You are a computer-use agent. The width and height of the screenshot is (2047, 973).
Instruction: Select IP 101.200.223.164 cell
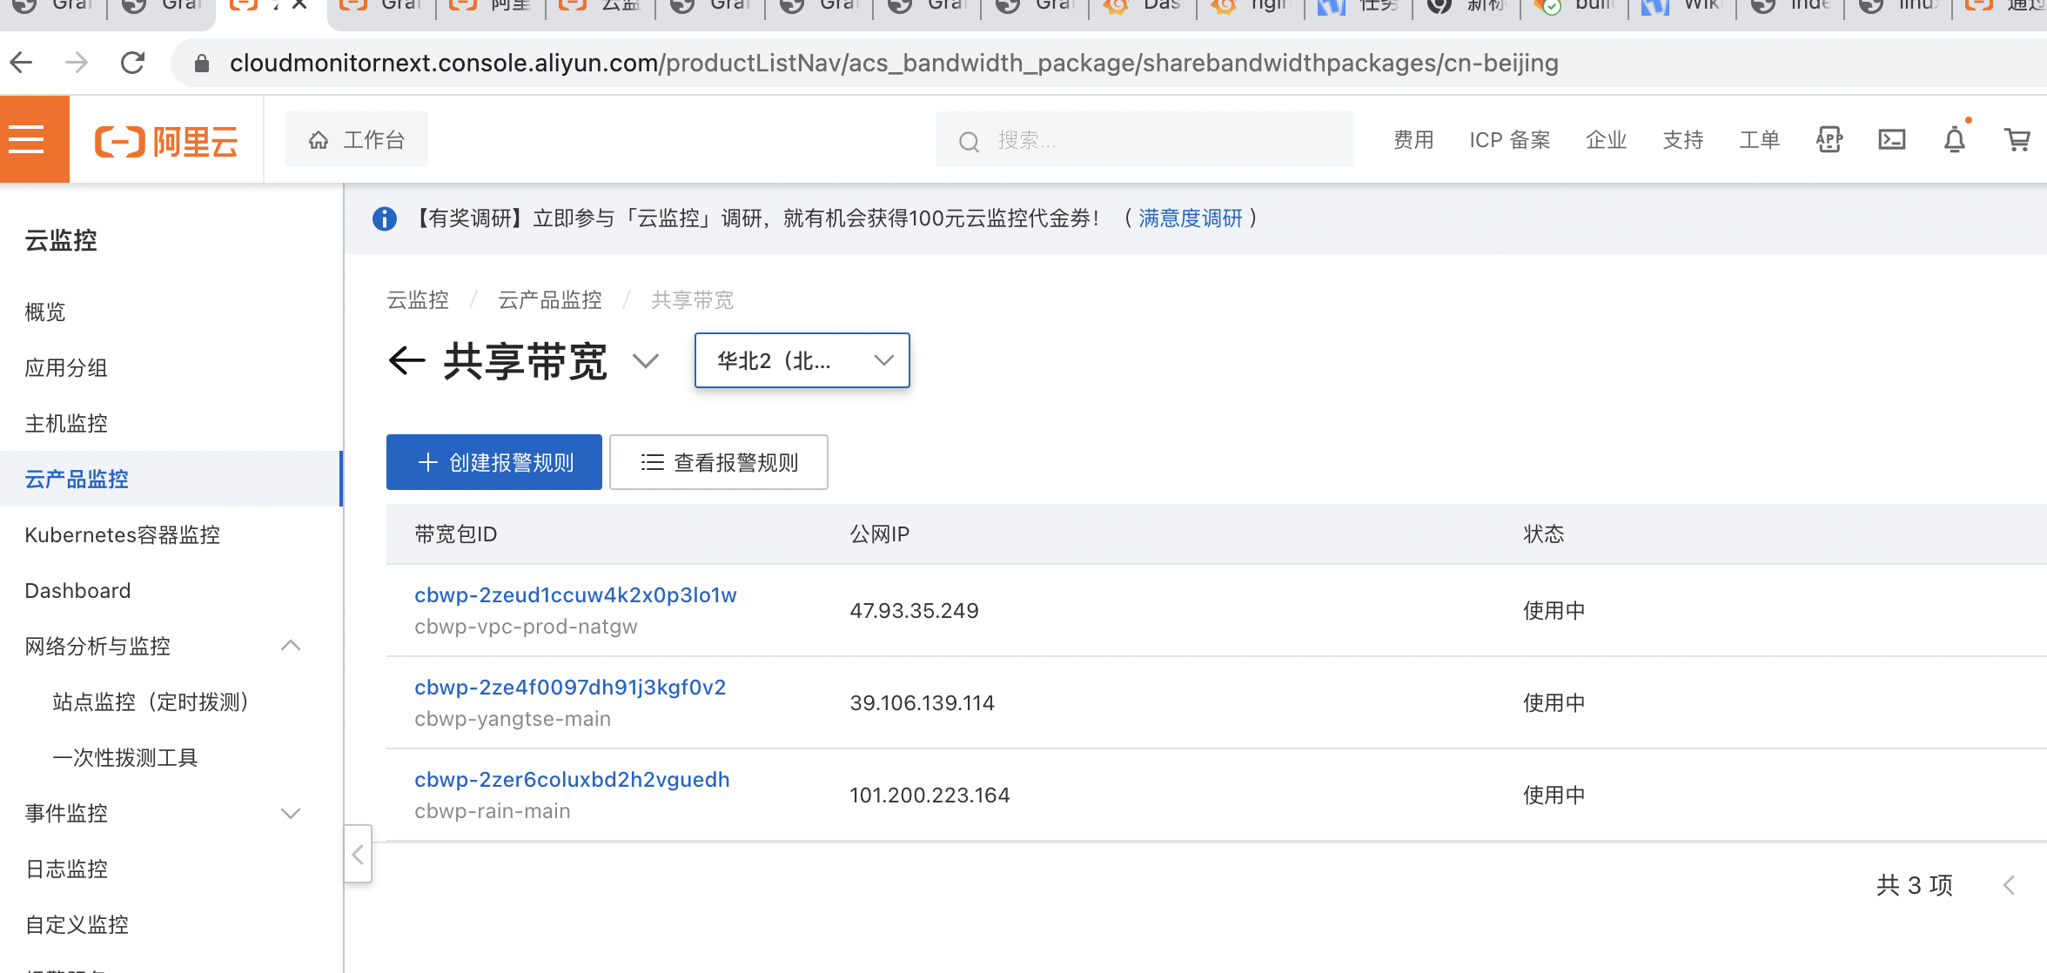click(x=930, y=795)
